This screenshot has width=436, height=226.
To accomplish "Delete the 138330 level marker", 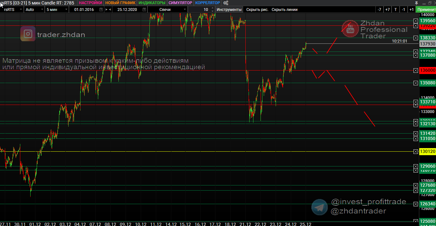I will click(x=416, y=38).
